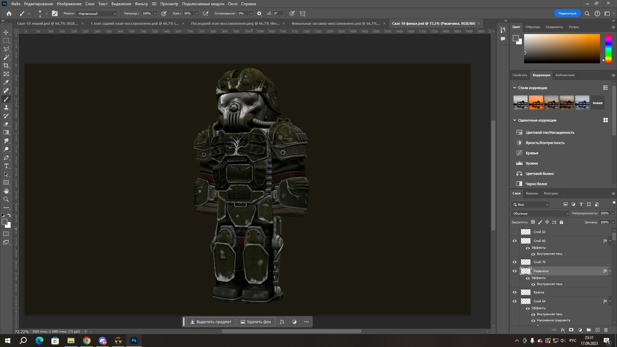This screenshot has width=617, height=347.
Task: Add Кривые adjustment
Action: pos(532,153)
